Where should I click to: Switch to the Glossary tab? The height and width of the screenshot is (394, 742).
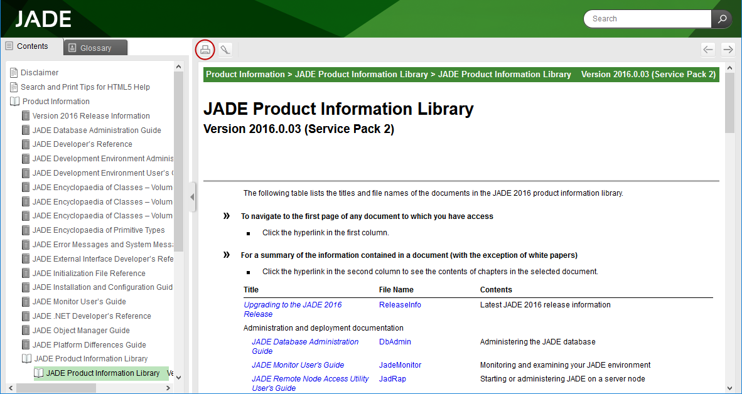coord(95,48)
